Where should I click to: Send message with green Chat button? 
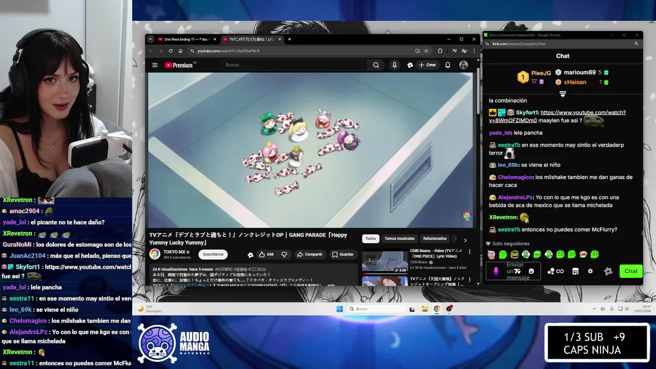(x=631, y=271)
